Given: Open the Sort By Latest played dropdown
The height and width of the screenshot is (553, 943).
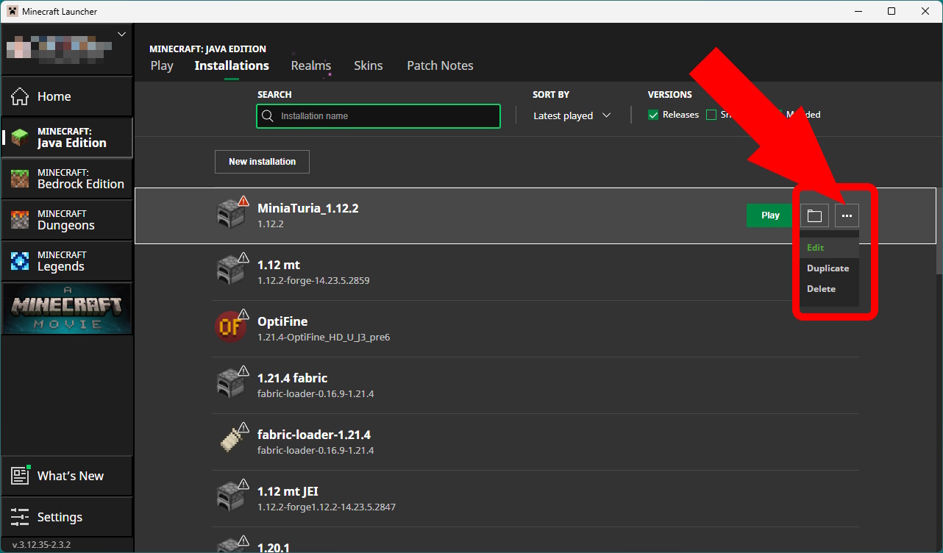Looking at the screenshot, I should [x=572, y=115].
